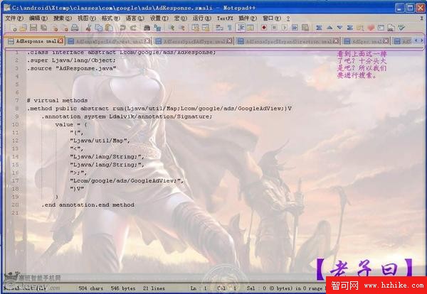This screenshot has height=294, width=427.
Task: Click code line '# virtual methods'
Action: [57, 101]
